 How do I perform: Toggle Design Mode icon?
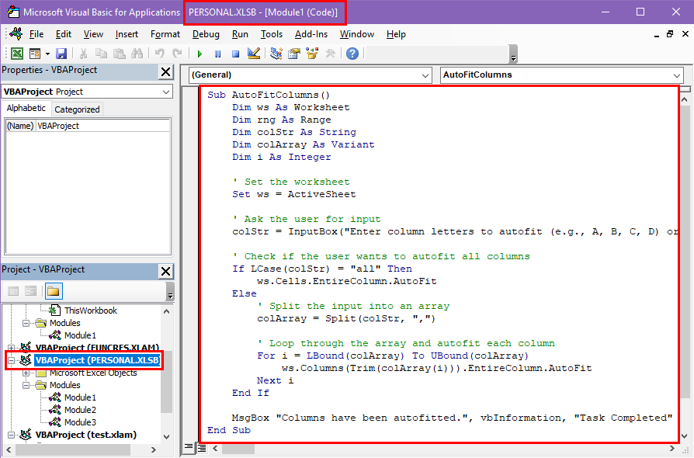click(x=254, y=54)
